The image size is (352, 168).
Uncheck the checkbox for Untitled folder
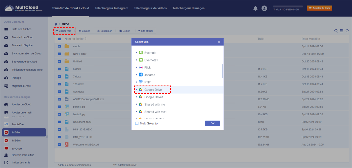(x=59, y=61)
